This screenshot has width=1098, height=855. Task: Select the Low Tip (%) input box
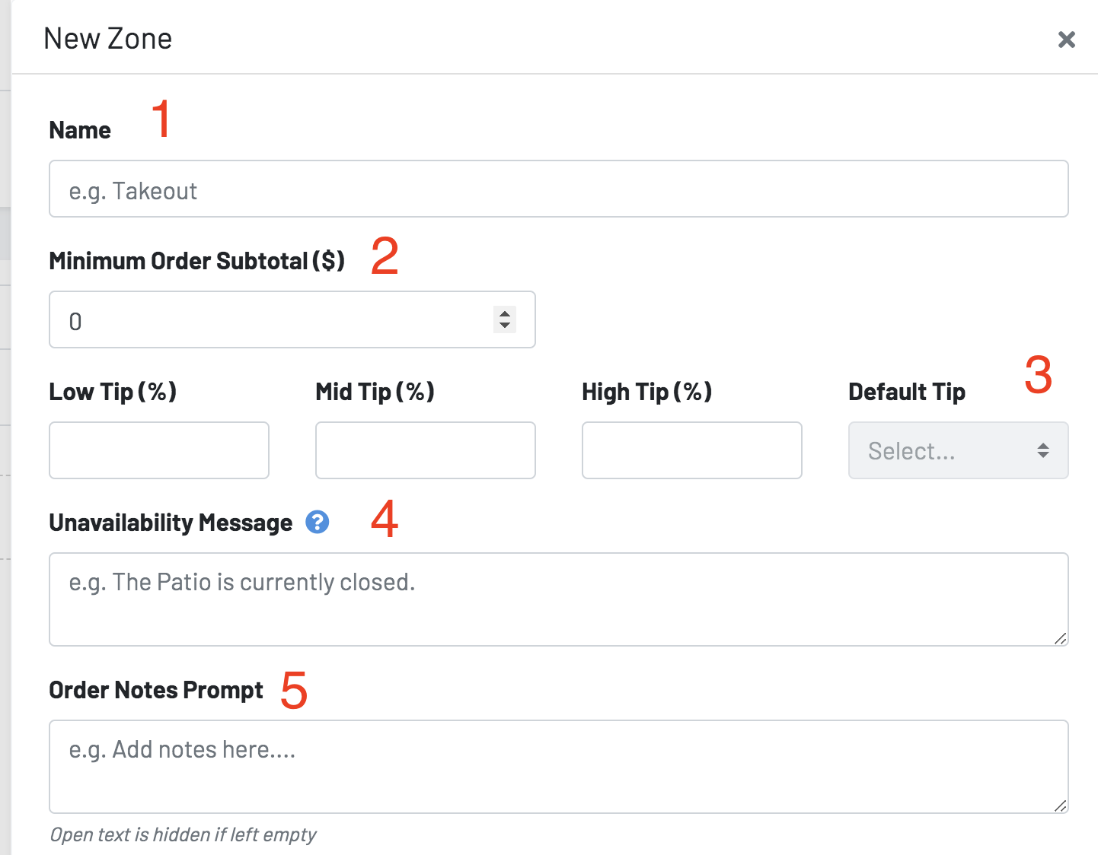tap(158, 450)
